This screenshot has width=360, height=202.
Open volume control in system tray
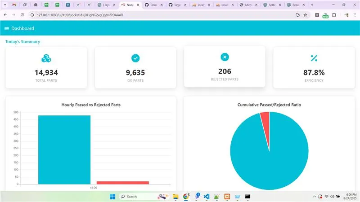point(332,197)
